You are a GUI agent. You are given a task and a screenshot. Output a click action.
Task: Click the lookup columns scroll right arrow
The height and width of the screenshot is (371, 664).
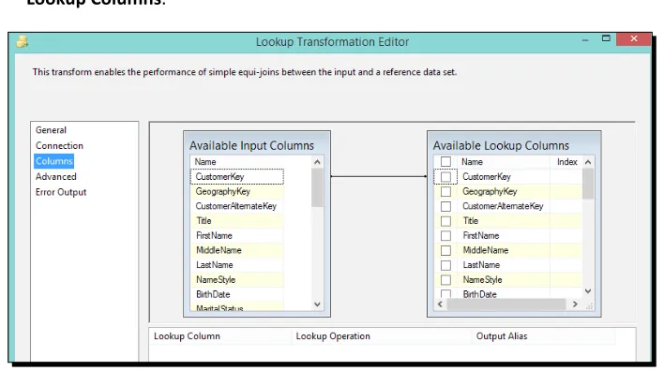coord(575,304)
